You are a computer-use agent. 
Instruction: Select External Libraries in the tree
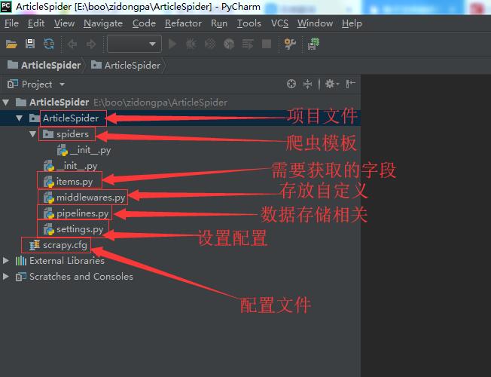[59, 261]
